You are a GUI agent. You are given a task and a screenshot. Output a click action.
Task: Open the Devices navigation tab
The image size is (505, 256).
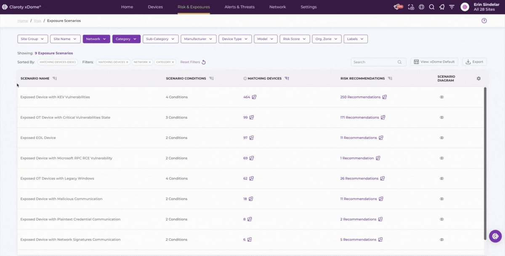click(155, 7)
